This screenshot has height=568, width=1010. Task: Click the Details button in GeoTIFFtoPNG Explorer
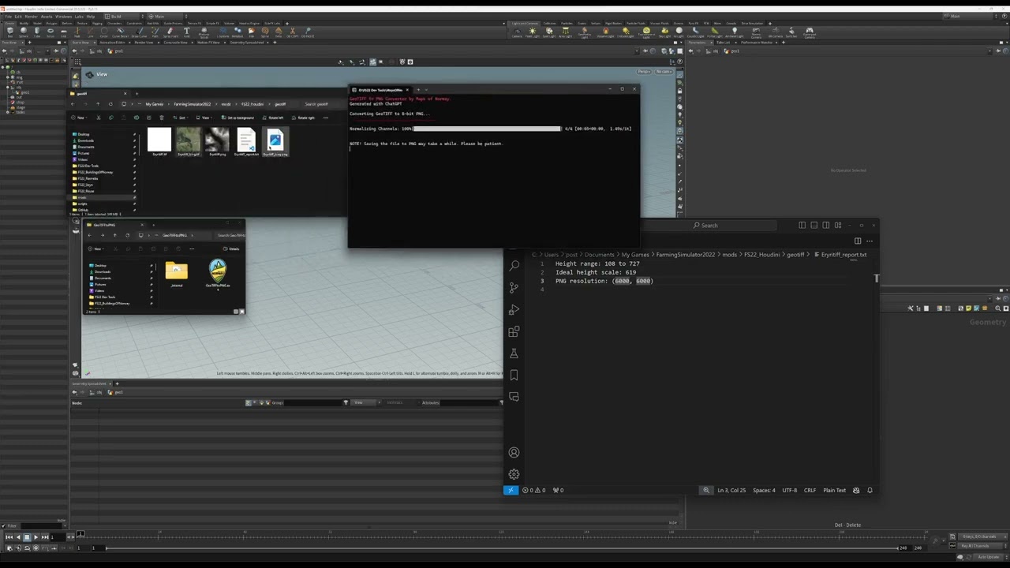tap(231, 249)
